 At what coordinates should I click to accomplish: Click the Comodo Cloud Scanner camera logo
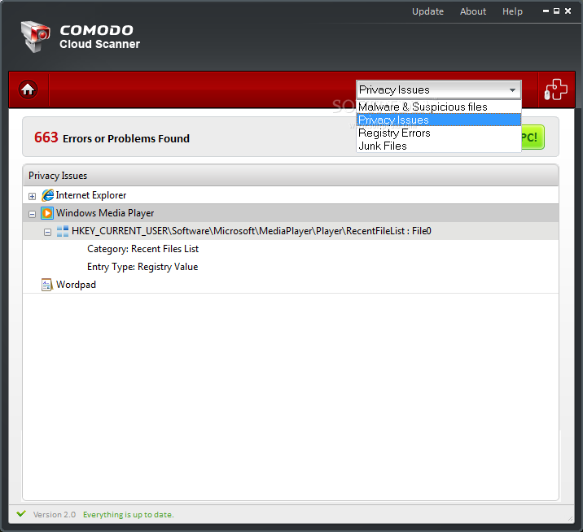click(35, 37)
